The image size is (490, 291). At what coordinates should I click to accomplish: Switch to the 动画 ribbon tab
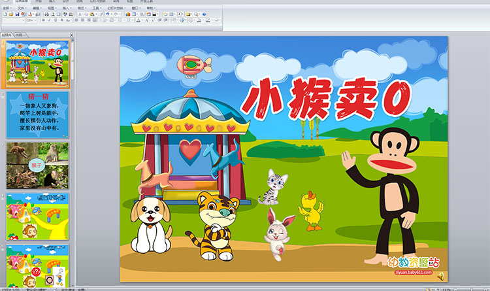80,1
